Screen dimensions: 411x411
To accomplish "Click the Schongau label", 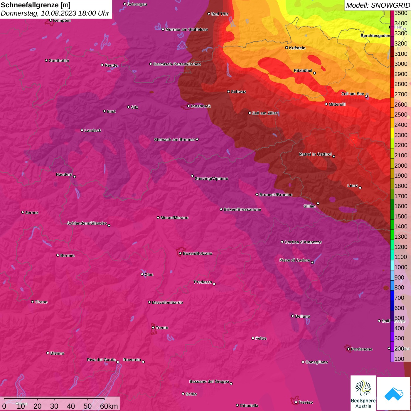I will 137,4.
